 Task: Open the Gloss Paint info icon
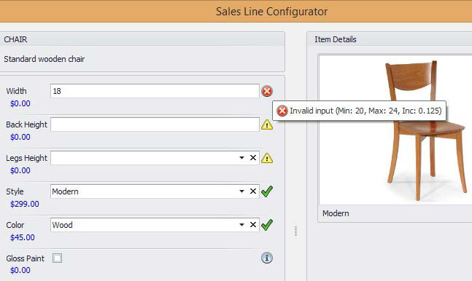(x=267, y=258)
